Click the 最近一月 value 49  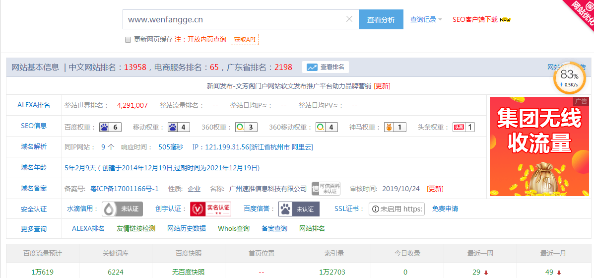(549, 272)
